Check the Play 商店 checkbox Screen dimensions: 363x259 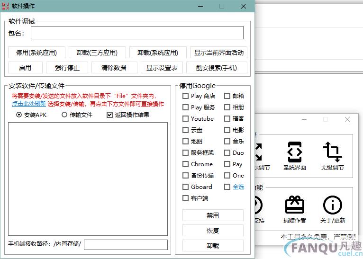(x=185, y=96)
